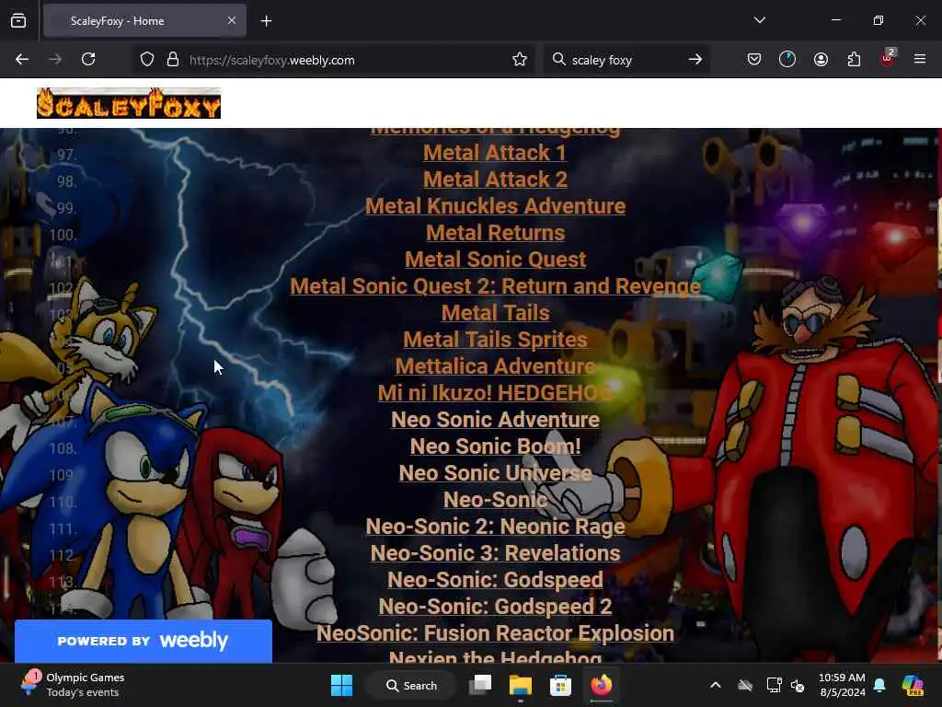
Task: Open the Neo Sonic Adventure link
Action: click(x=495, y=420)
